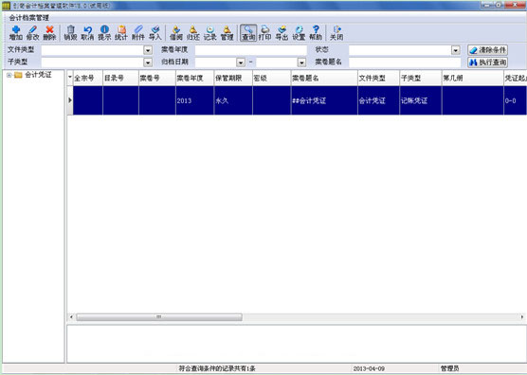Click the 执行查询 button

coord(488,62)
